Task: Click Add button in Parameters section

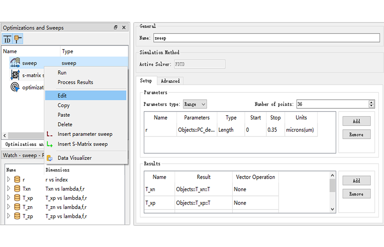Action: click(356, 121)
